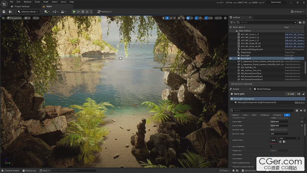Screen dimensions: 307x173
Task: Open the Tools menu
Action: 37,2
